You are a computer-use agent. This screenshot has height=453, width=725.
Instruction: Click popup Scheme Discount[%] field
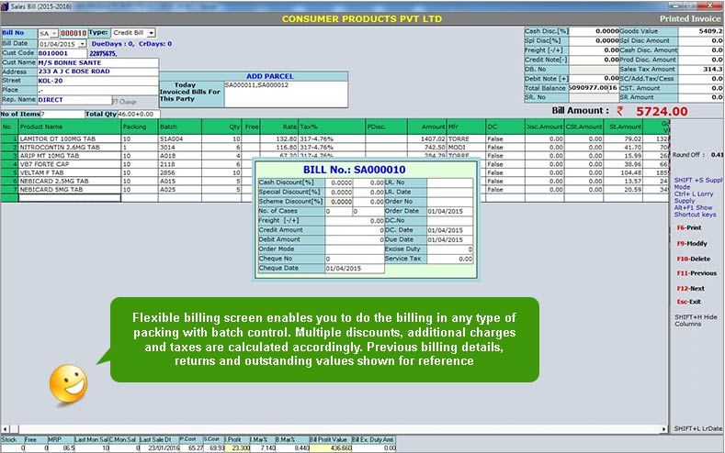coord(339,202)
